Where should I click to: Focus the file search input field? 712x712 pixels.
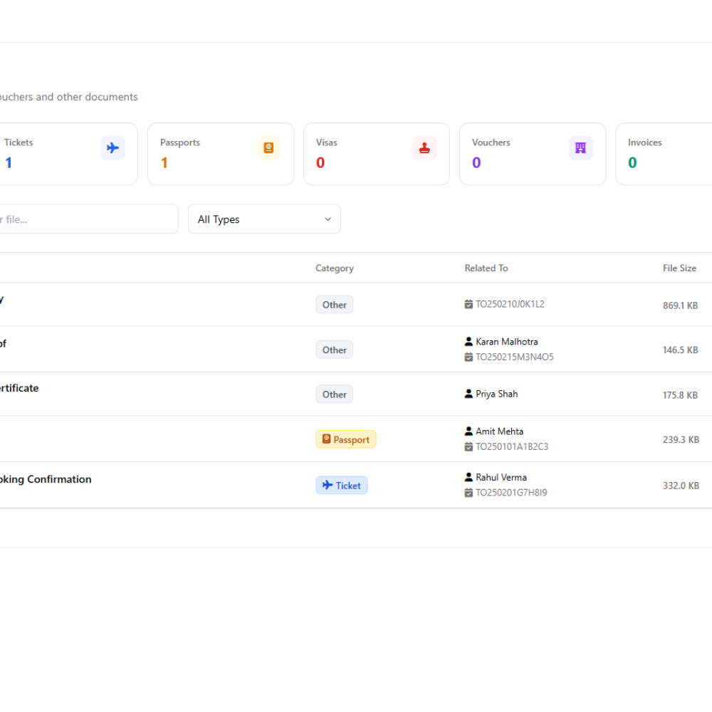click(x=88, y=219)
